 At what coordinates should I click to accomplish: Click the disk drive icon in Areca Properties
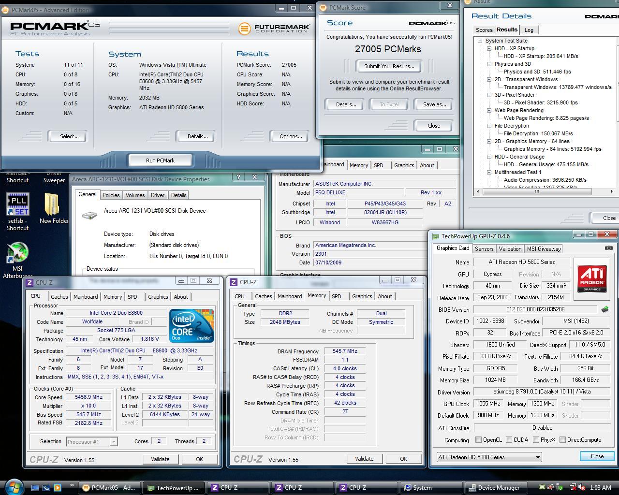[89, 215]
